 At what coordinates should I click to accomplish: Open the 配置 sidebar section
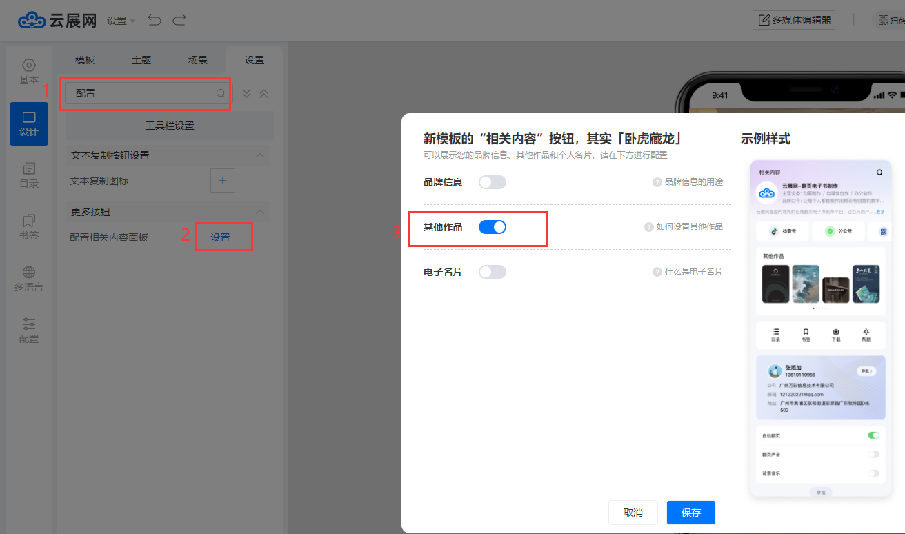click(29, 330)
